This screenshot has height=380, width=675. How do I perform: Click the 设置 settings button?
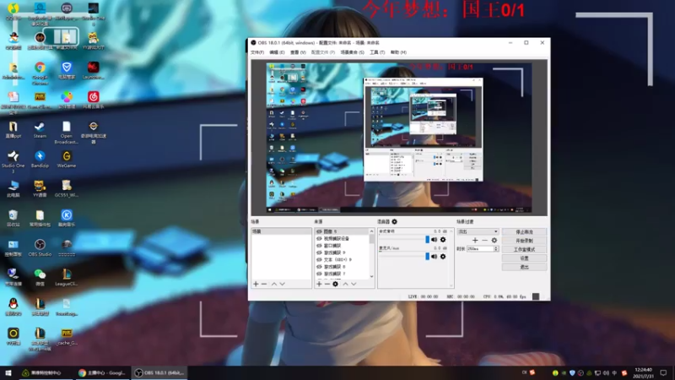click(x=524, y=258)
